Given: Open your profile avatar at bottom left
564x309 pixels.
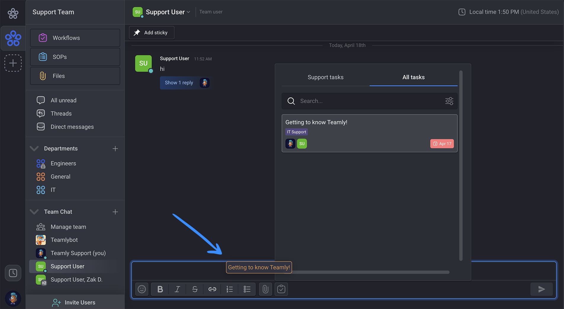Looking at the screenshot, I should (x=13, y=298).
